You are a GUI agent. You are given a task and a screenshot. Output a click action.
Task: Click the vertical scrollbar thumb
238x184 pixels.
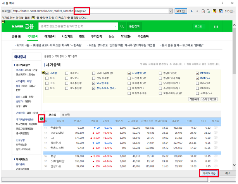click(x=234, y=51)
